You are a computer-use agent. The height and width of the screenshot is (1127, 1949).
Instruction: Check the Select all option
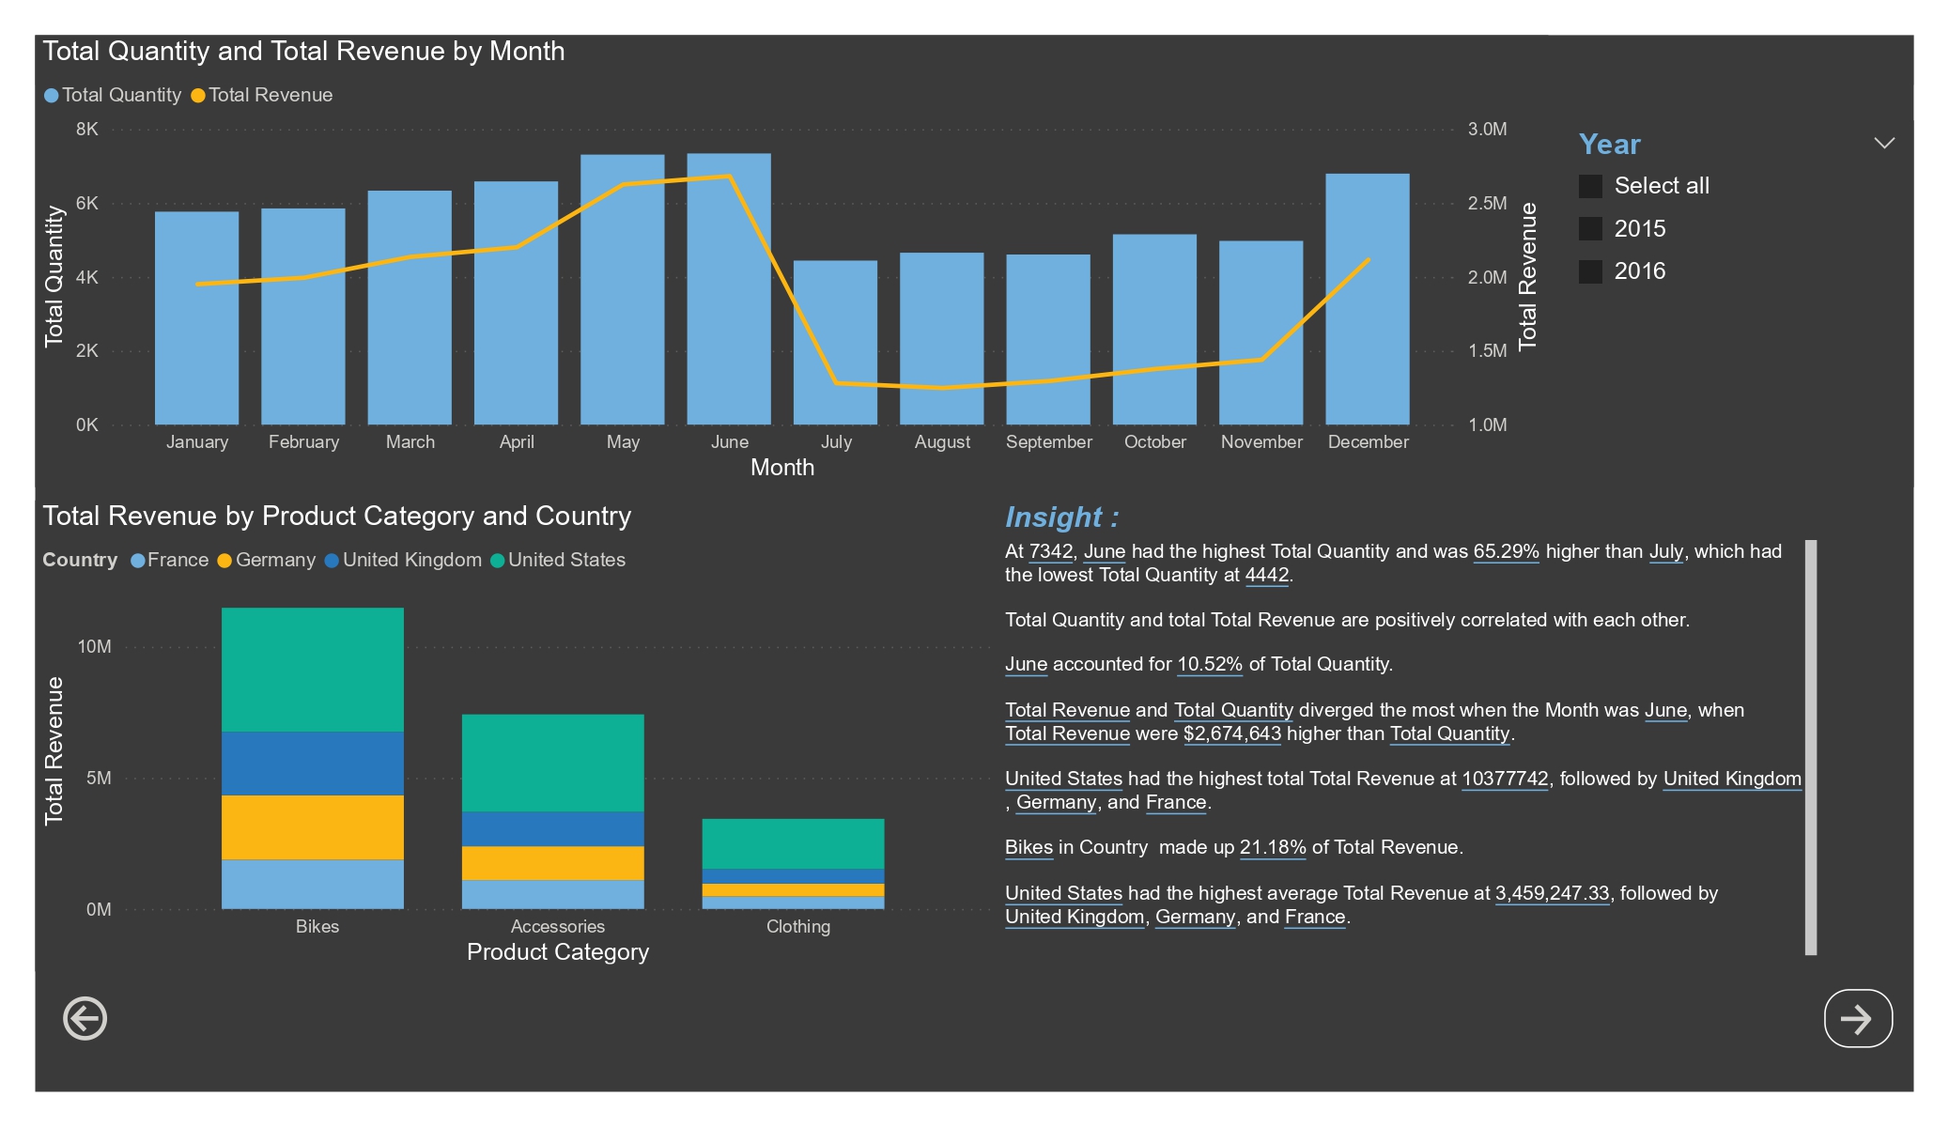tap(1590, 186)
